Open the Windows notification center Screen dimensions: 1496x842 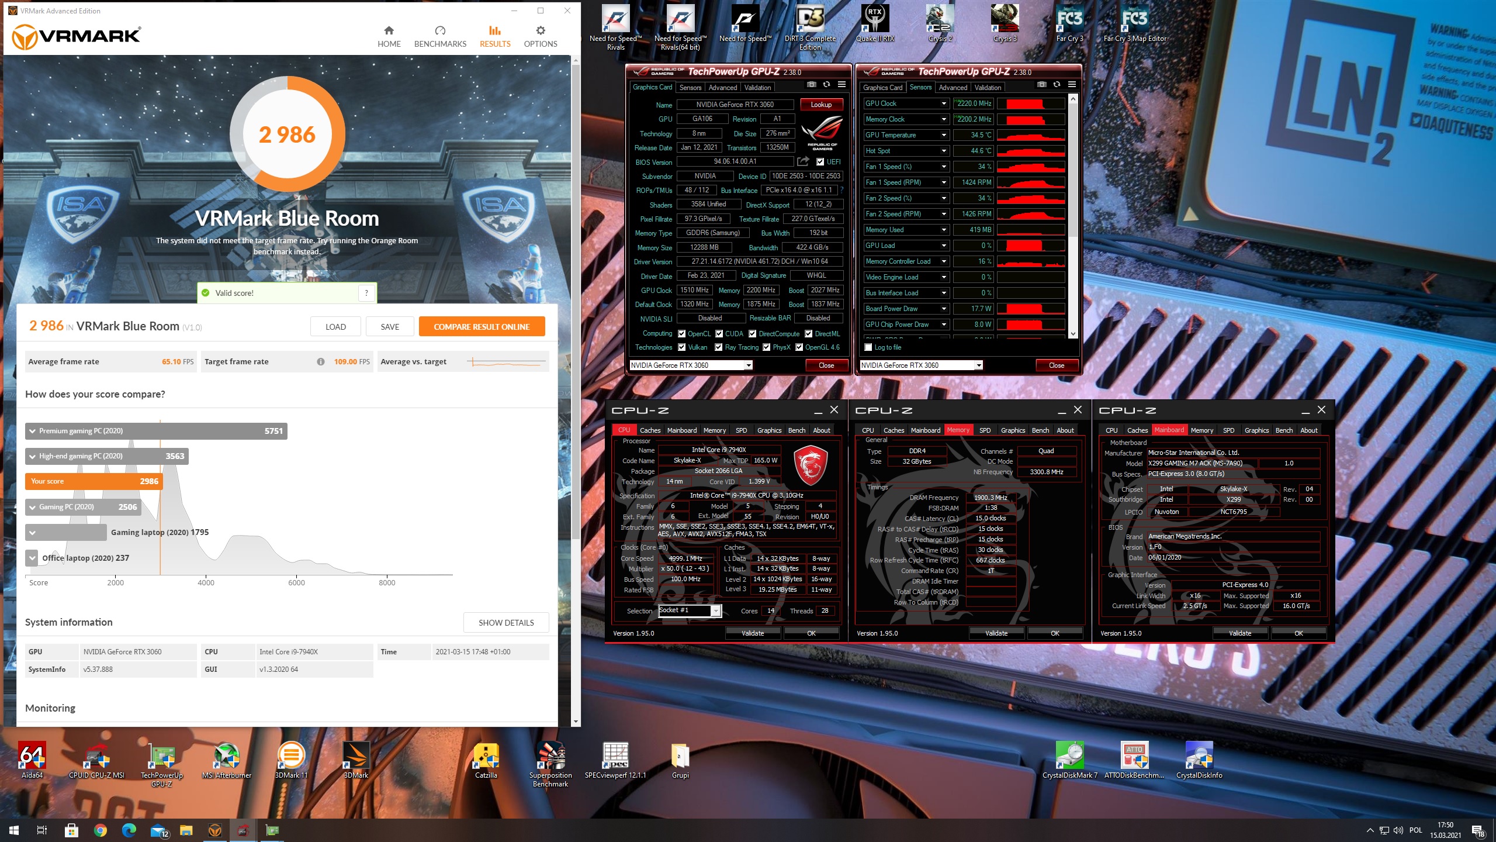[1478, 830]
